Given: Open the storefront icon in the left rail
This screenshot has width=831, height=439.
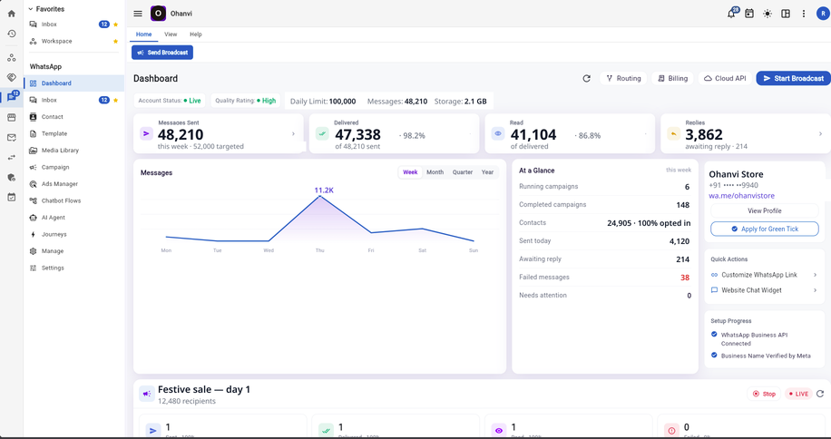Looking at the screenshot, I should (11, 118).
